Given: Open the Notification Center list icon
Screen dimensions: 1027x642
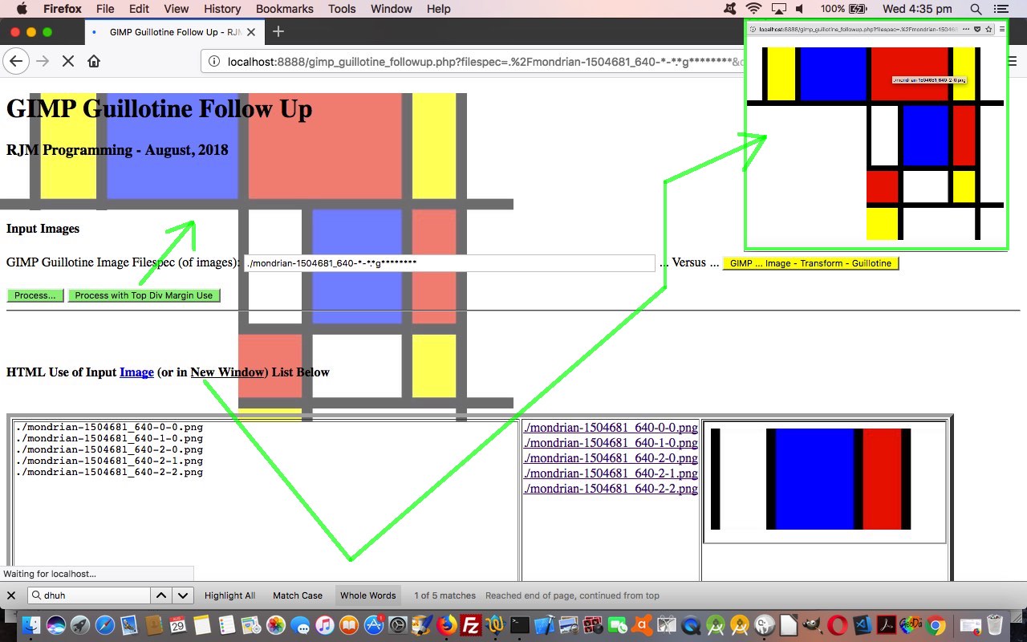Looking at the screenshot, I should 1001,9.
